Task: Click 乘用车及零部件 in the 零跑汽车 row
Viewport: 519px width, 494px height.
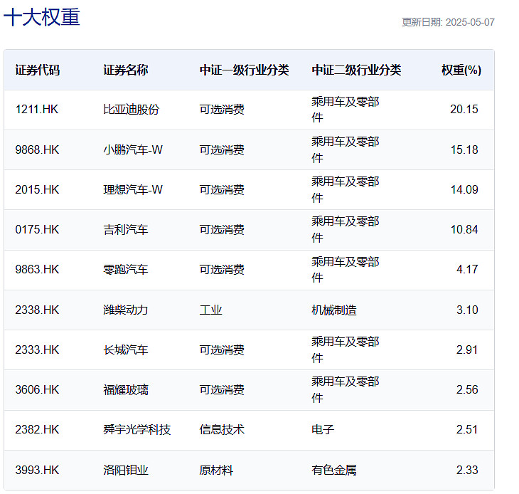Action: pos(346,269)
